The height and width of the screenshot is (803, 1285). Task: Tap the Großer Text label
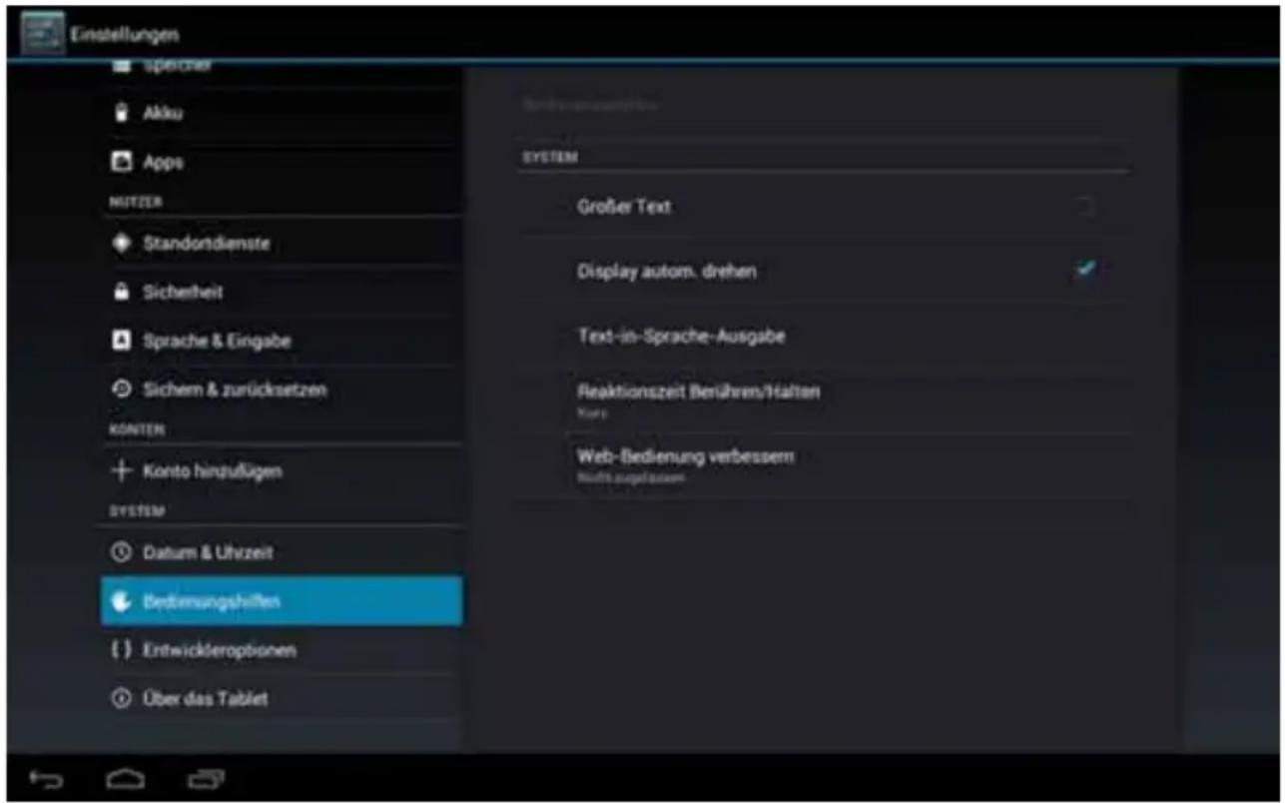point(624,207)
